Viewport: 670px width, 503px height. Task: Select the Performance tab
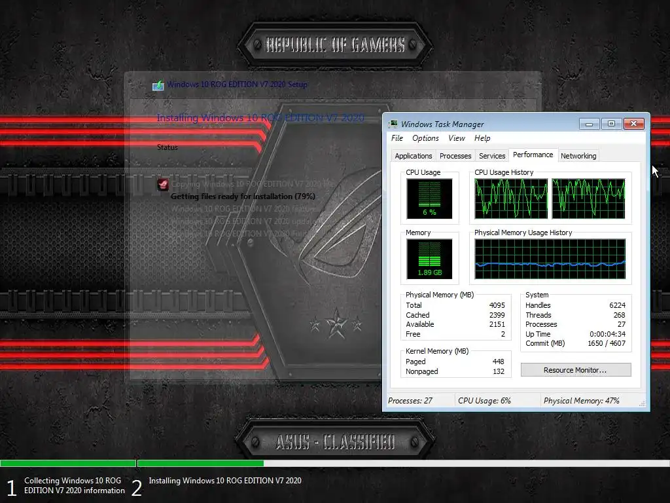[x=533, y=155]
